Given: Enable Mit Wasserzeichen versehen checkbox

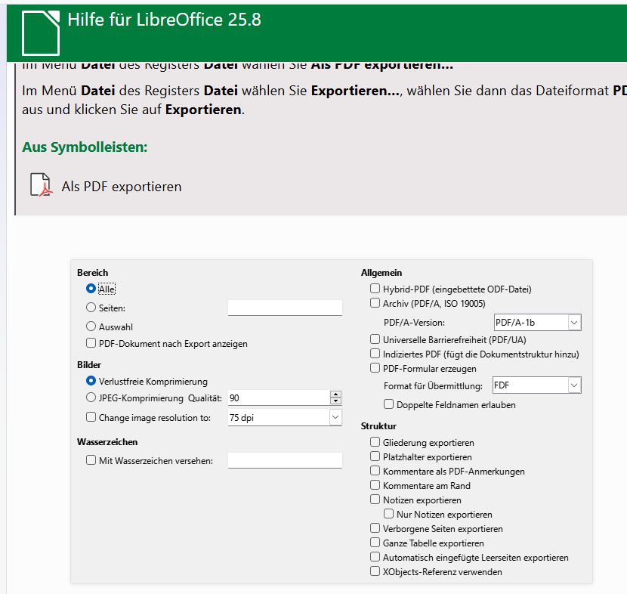Looking at the screenshot, I should 91,460.
